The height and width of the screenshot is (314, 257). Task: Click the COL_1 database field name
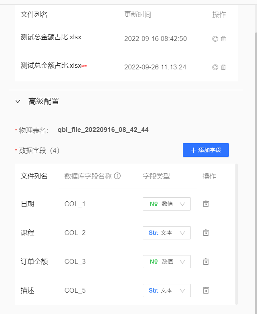coord(75,204)
